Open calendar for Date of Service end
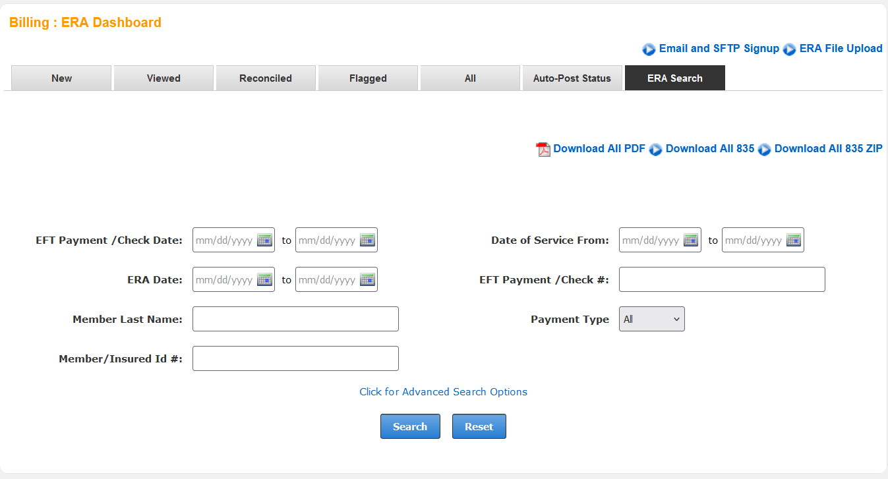Viewport: 888px width, 479px height. [x=794, y=240]
